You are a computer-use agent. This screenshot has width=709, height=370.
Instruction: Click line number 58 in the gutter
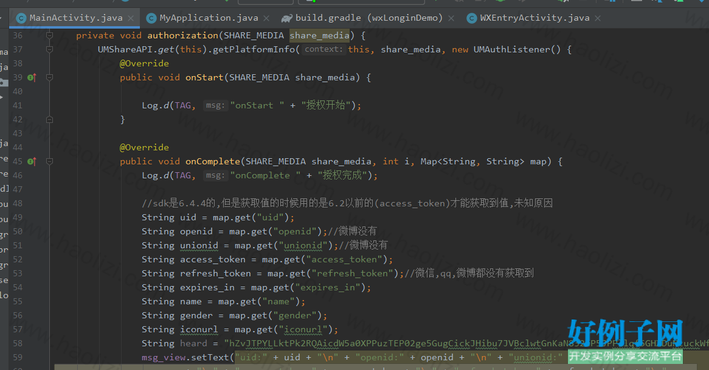[18, 343]
